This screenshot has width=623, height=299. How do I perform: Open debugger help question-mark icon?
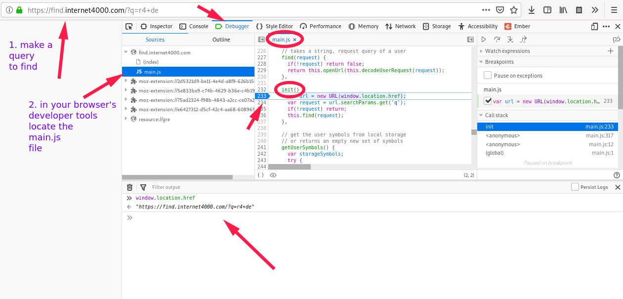tap(617, 175)
